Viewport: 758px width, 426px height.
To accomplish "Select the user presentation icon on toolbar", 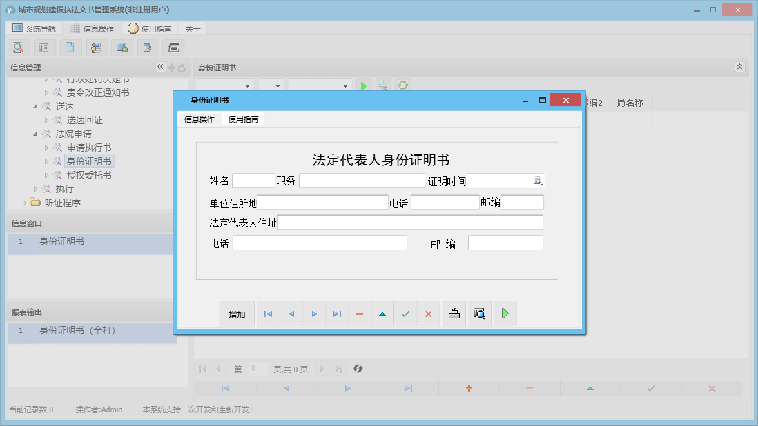I will point(96,47).
